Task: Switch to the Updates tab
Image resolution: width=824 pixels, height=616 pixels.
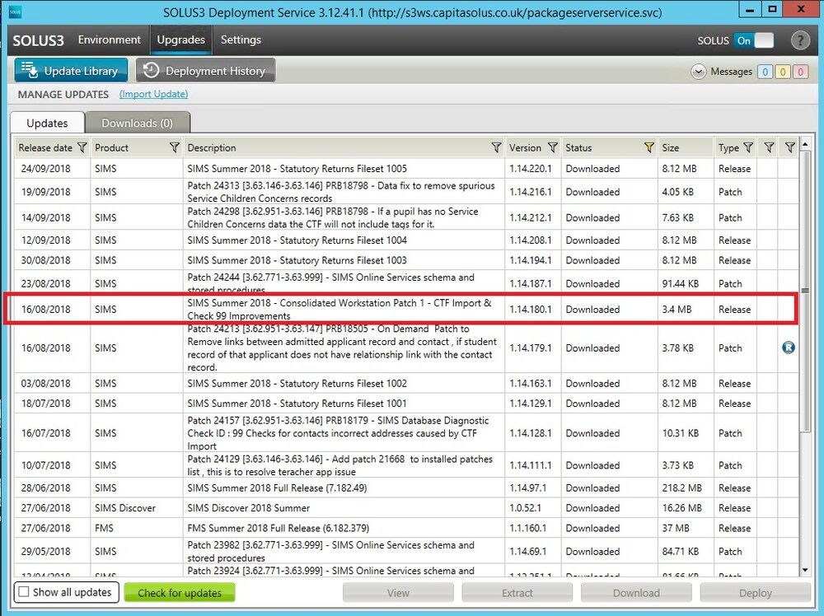Action: pos(47,123)
